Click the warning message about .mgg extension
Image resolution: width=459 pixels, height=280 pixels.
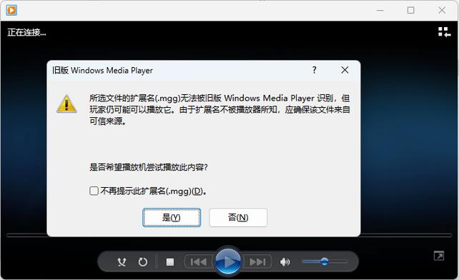point(219,109)
